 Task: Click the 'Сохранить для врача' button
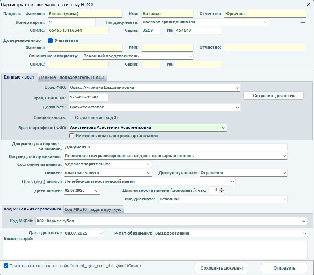point(273,96)
